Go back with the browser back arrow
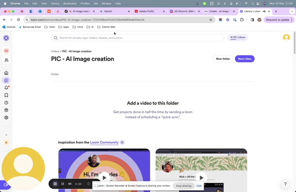 (4, 20)
